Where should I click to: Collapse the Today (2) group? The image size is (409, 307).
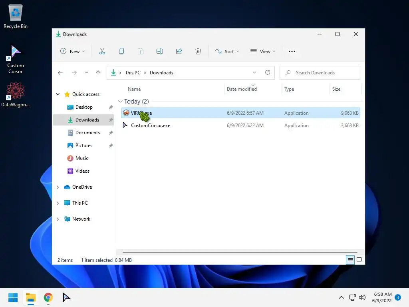[120, 101]
